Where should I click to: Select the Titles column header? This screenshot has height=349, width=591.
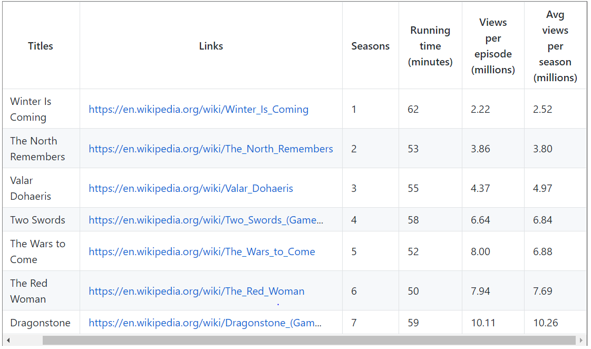[x=41, y=46]
